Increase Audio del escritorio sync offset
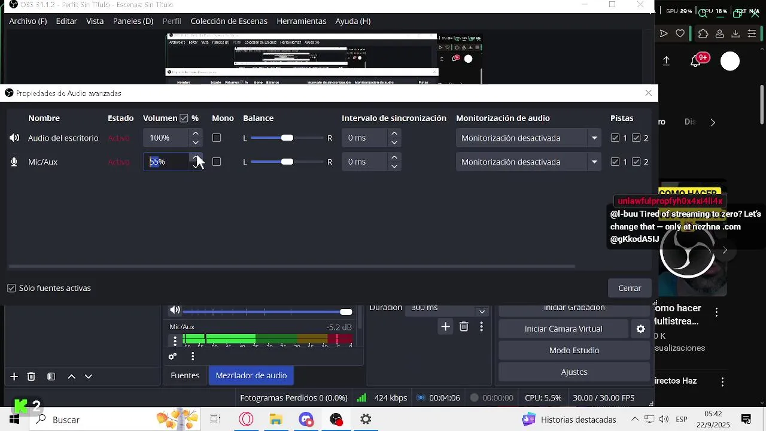This screenshot has height=431, width=766. [394, 133]
